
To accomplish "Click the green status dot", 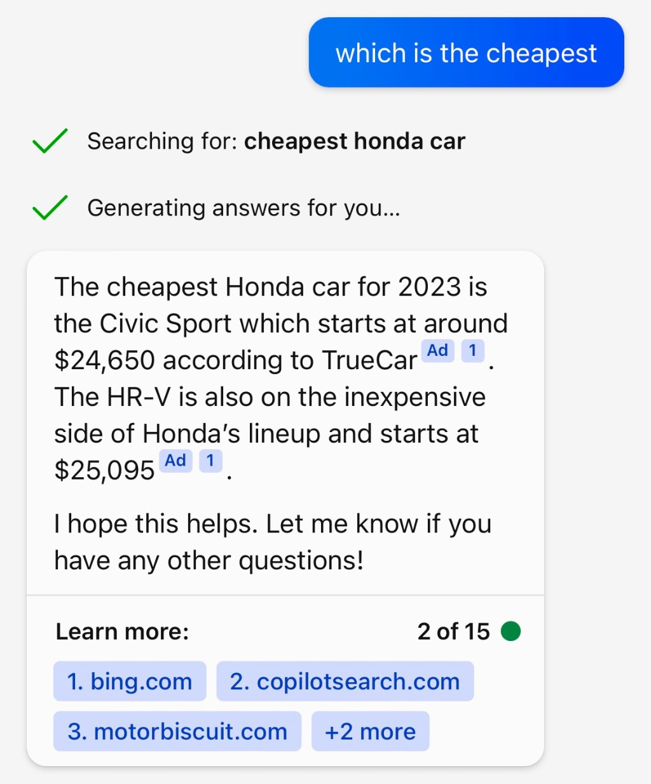I will 511,632.
